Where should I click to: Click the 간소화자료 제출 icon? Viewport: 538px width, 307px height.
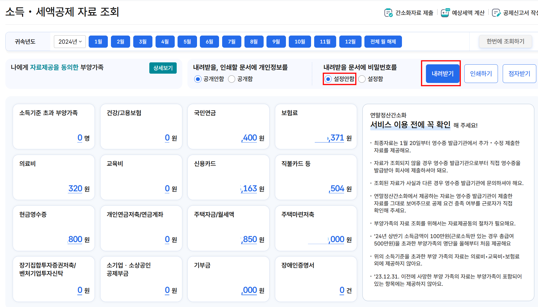[388, 13]
